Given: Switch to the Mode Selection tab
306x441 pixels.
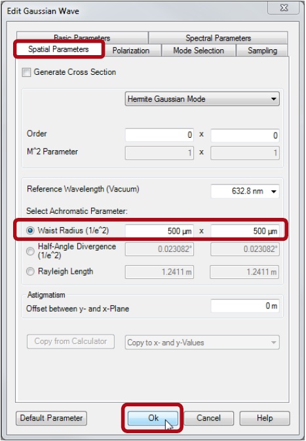Looking at the screenshot, I should coord(199,51).
